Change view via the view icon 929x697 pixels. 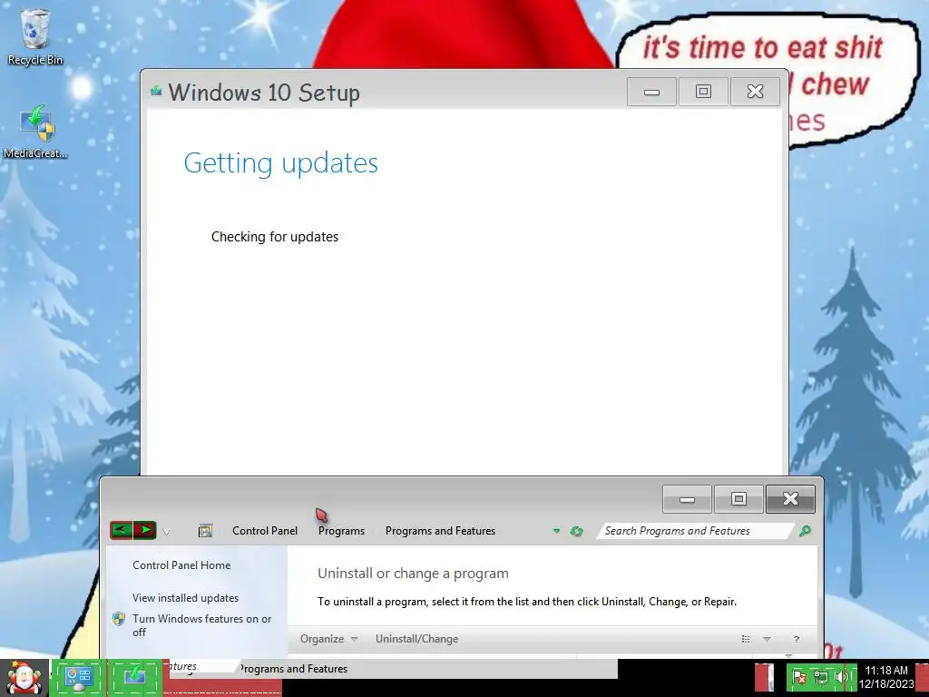coord(746,639)
